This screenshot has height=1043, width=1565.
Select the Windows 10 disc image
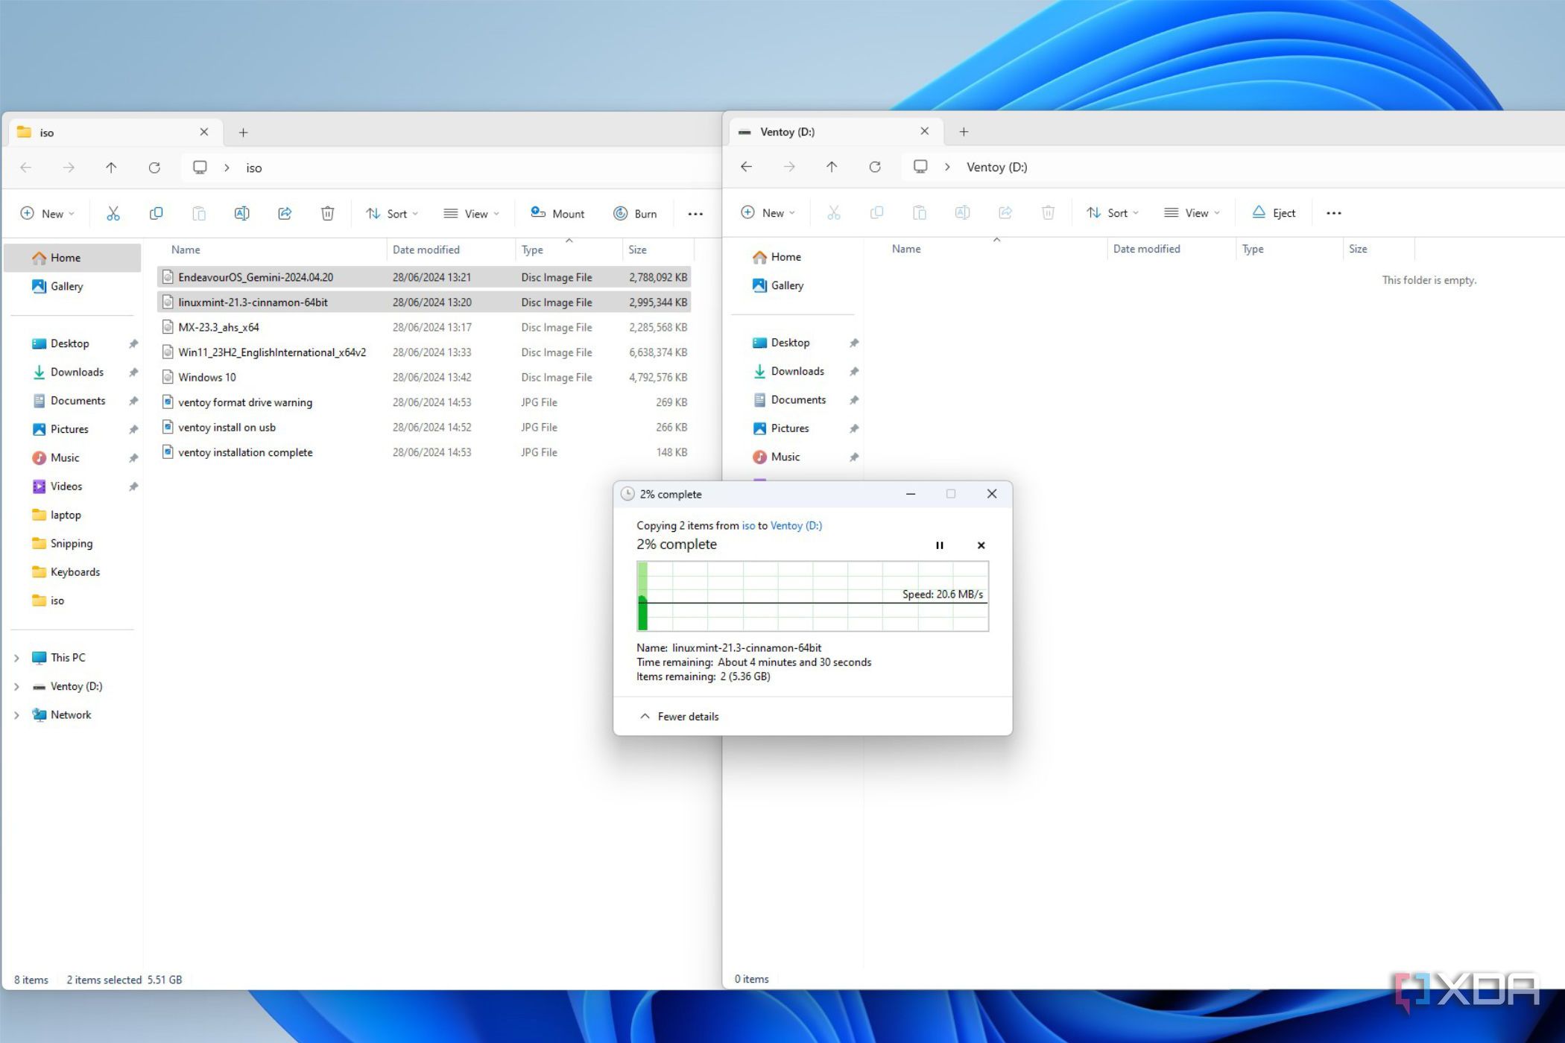[x=424, y=378]
